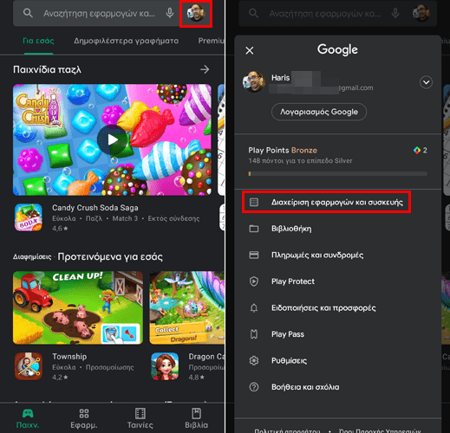Tap the Play Points progress bar
450x433 pixels.
(x=337, y=174)
